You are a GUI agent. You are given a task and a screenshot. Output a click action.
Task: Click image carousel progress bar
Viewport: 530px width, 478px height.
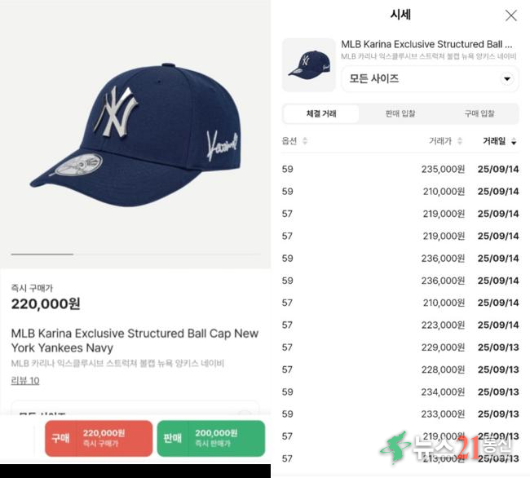pyautogui.click(x=135, y=254)
